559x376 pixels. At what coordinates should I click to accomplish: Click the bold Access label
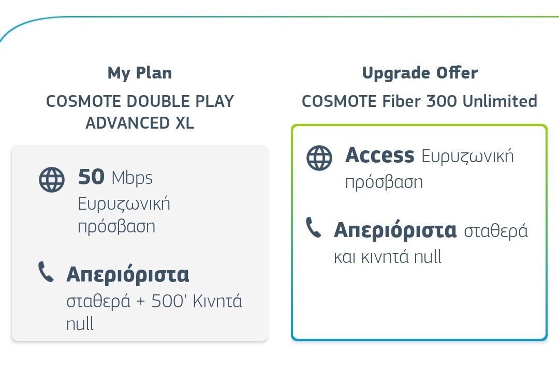coord(380,155)
